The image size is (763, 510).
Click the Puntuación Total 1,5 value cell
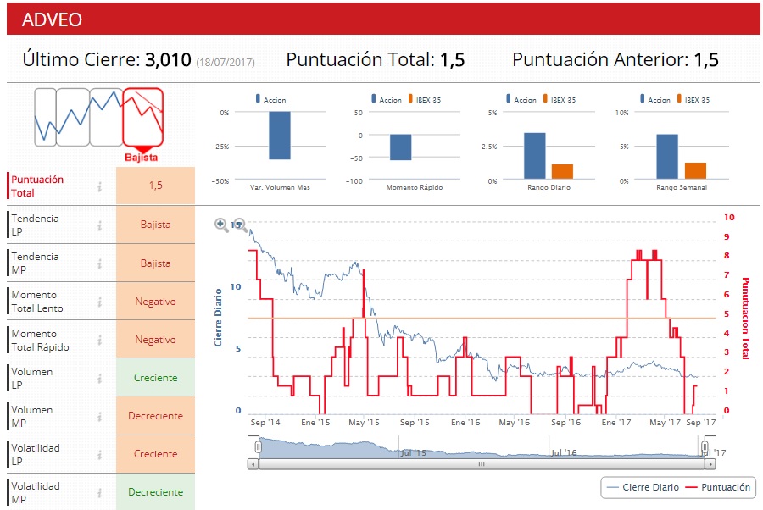tap(155, 186)
